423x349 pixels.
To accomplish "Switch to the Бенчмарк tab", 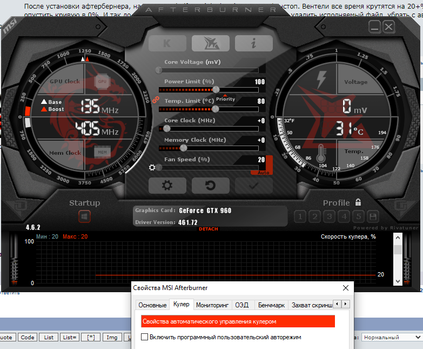I will click(271, 305).
